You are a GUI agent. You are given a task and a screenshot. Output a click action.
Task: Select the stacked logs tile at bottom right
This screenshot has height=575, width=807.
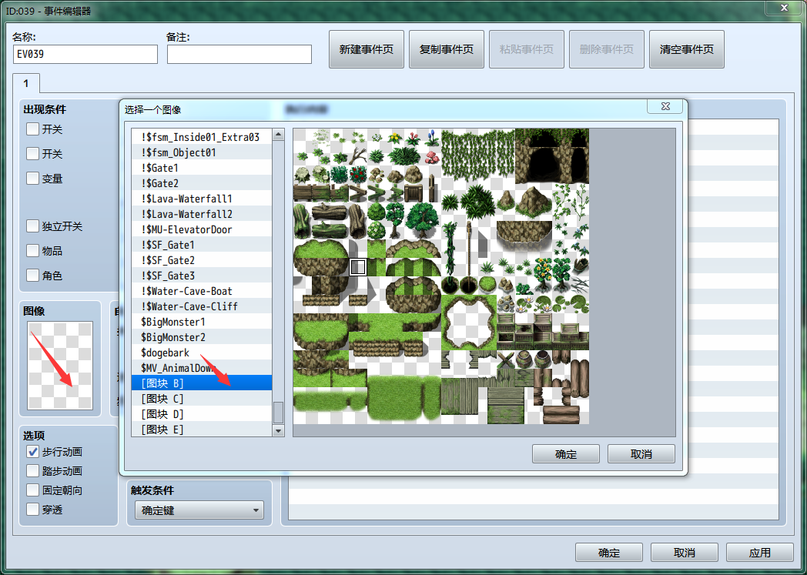(x=561, y=414)
